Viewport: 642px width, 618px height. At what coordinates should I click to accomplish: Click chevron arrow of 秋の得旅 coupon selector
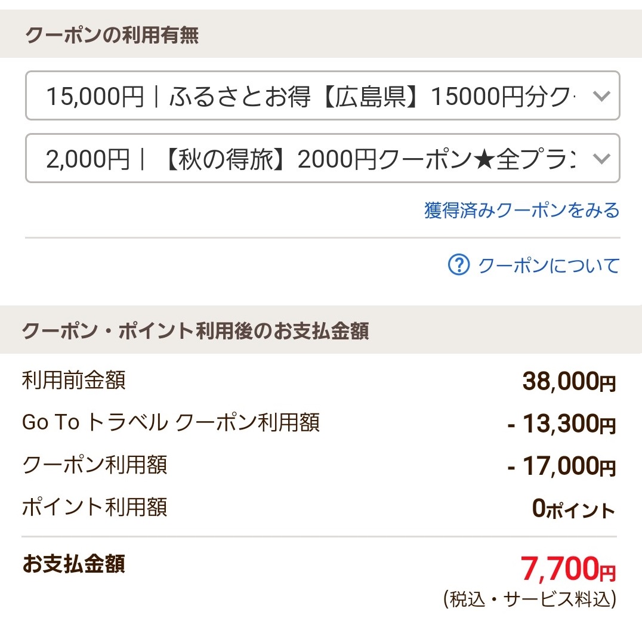[x=601, y=159]
